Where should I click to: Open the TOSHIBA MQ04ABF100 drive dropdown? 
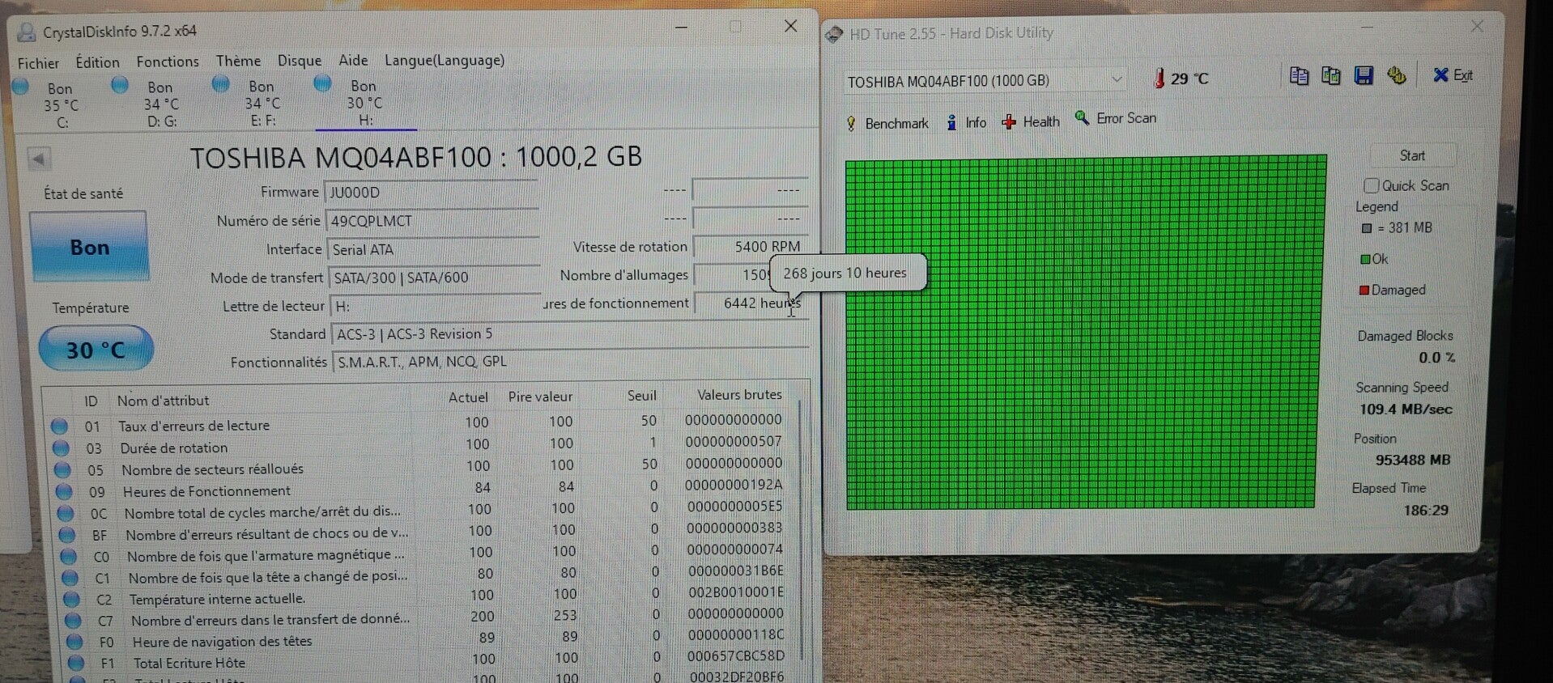pyautogui.click(x=985, y=80)
